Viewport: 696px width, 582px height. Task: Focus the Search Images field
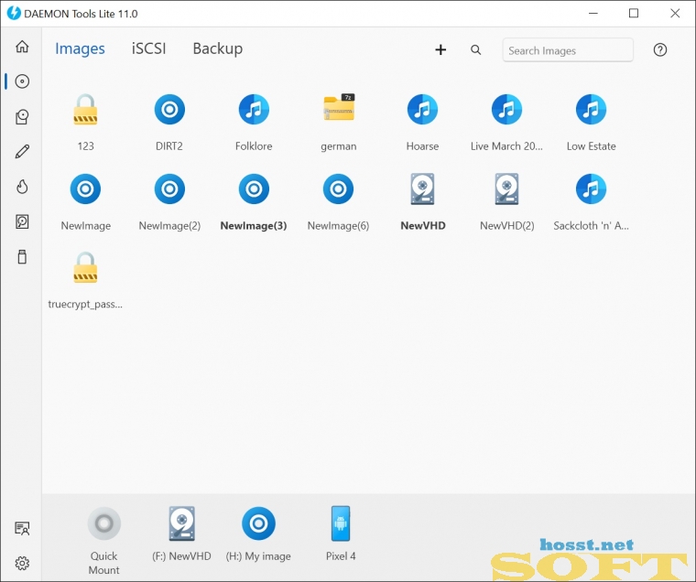tap(568, 50)
